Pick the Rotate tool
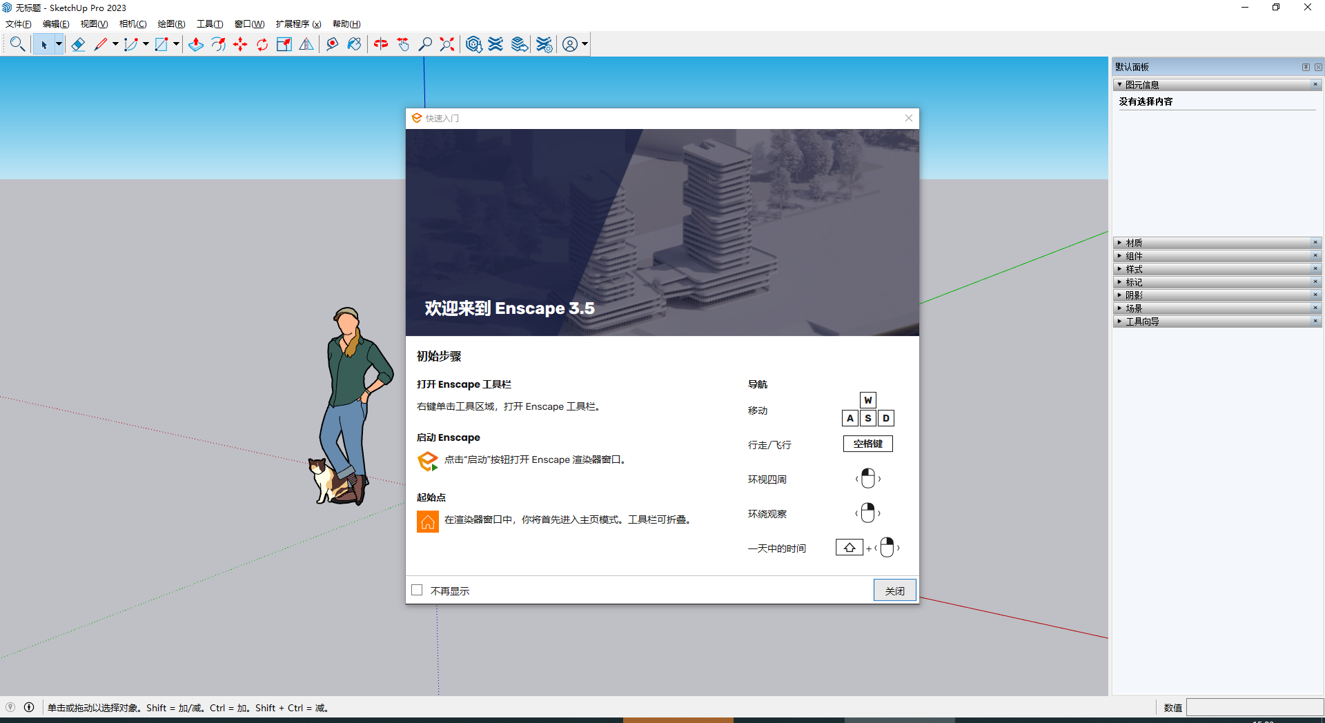Viewport: 1325px width, 723px height. (262, 43)
